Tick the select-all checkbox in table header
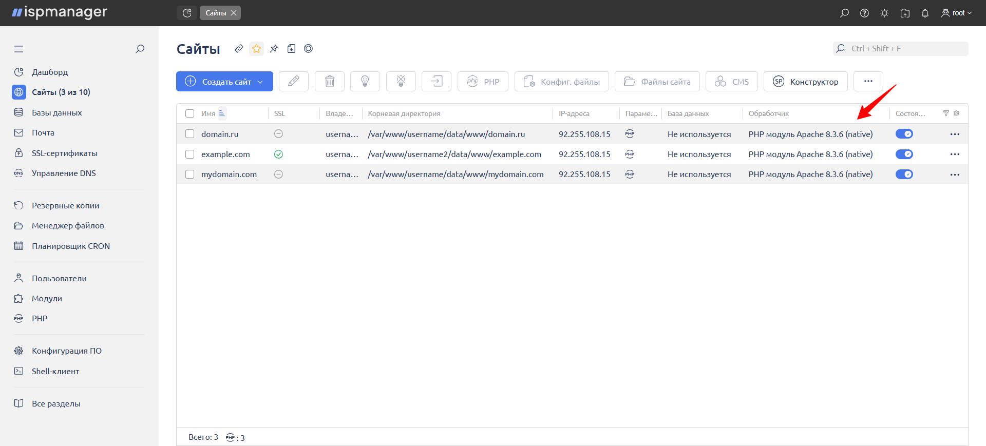 (x=190, y=113)
